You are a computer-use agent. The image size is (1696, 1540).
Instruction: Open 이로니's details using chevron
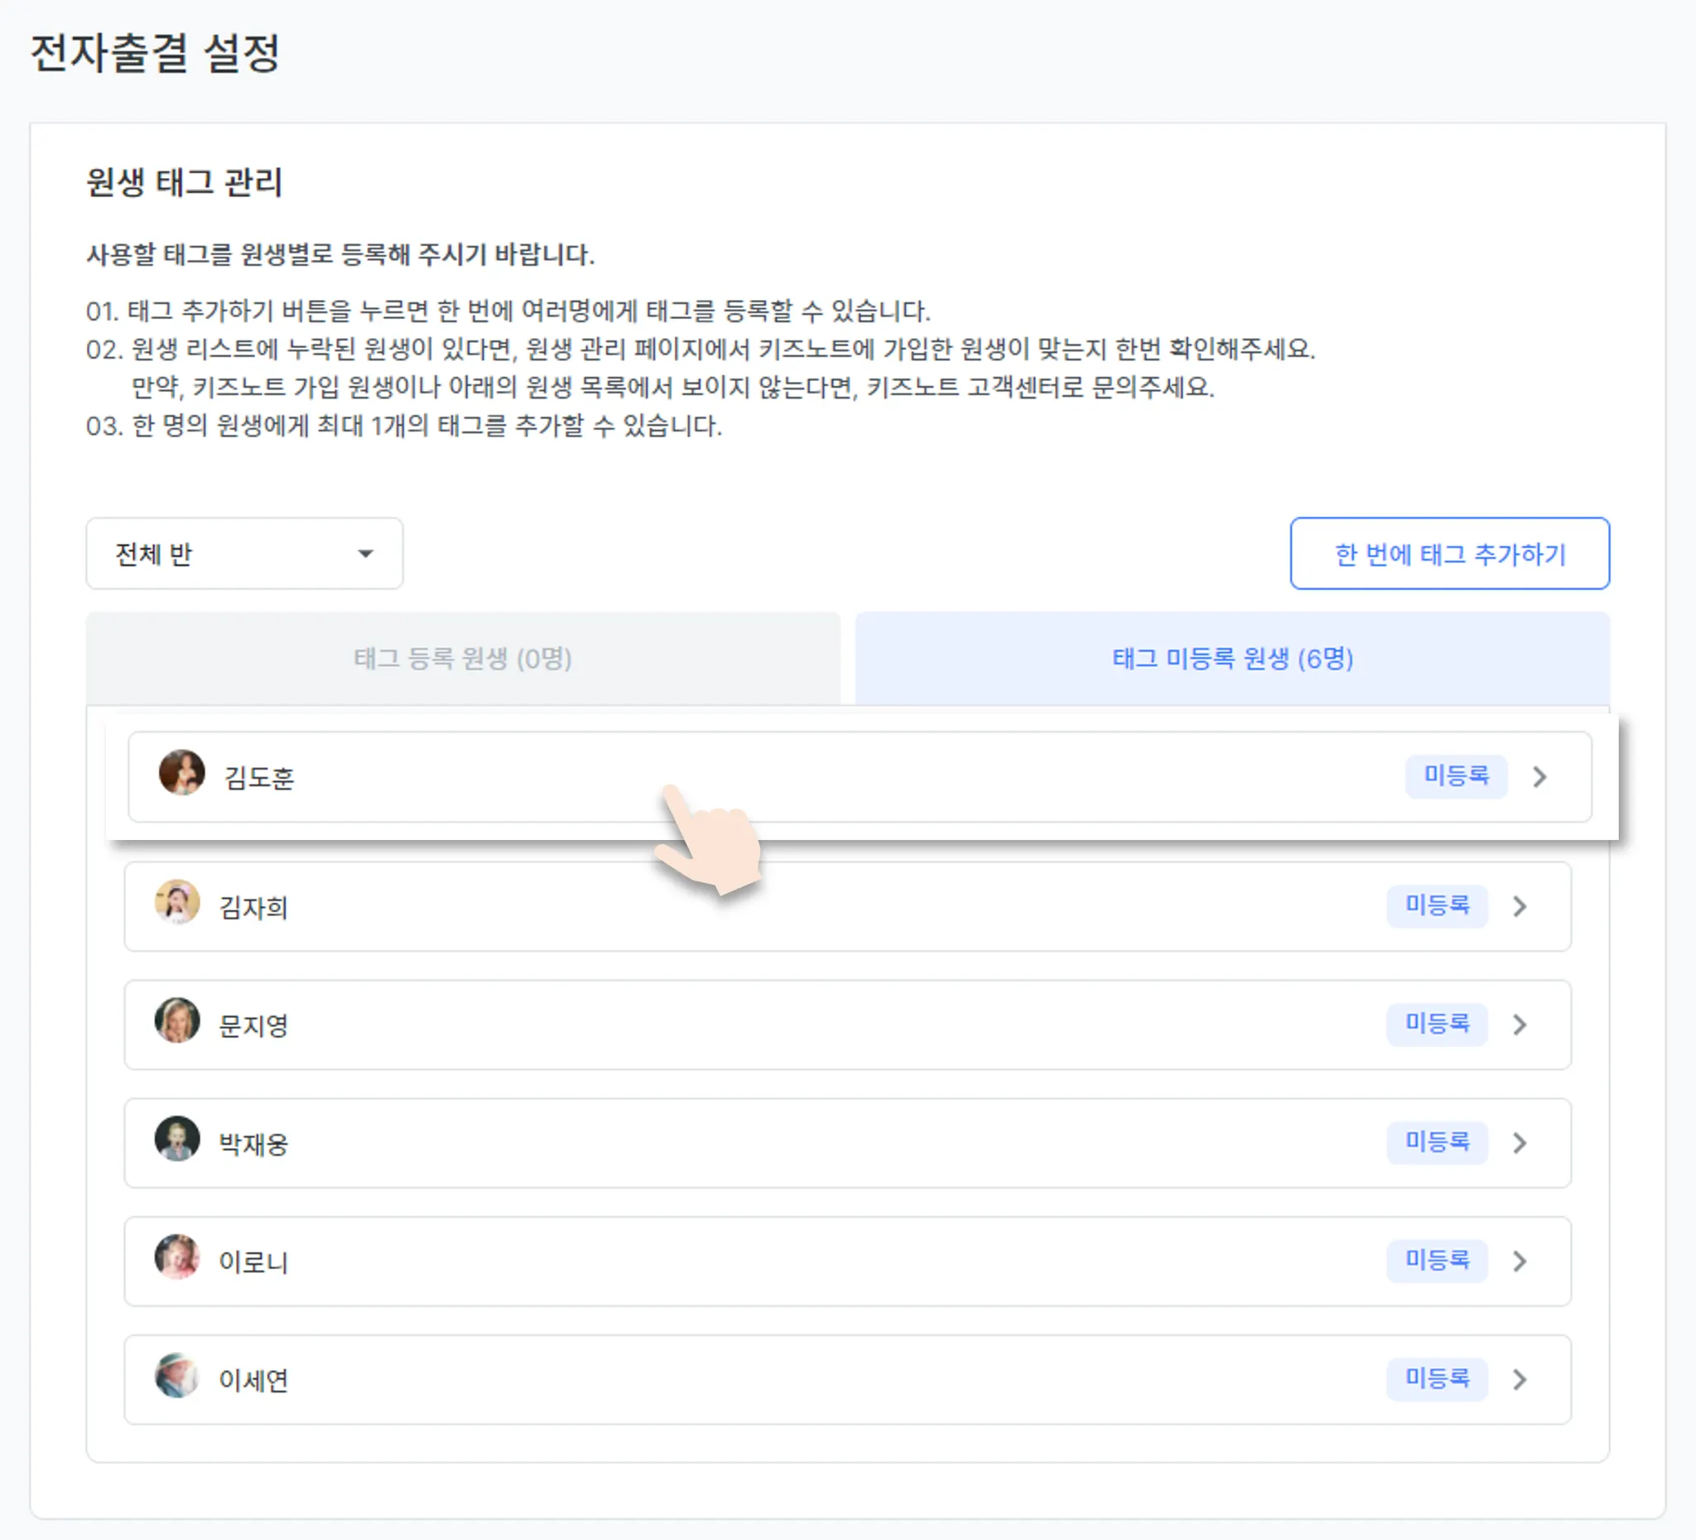tap(1520, 1262)
